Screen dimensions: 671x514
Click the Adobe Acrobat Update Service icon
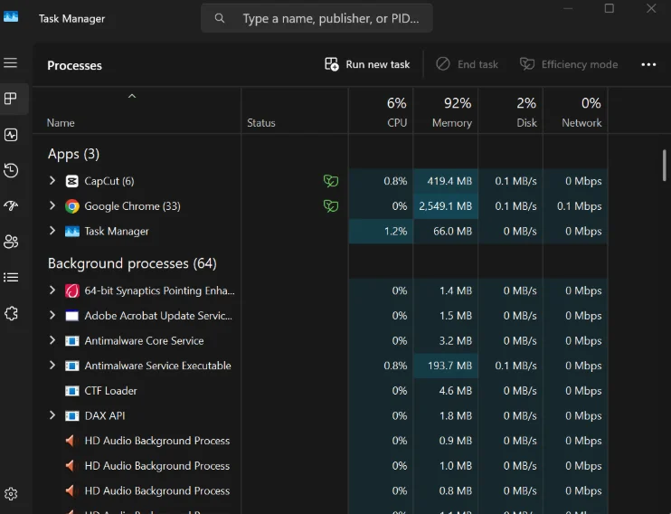[x=72, y=316]
